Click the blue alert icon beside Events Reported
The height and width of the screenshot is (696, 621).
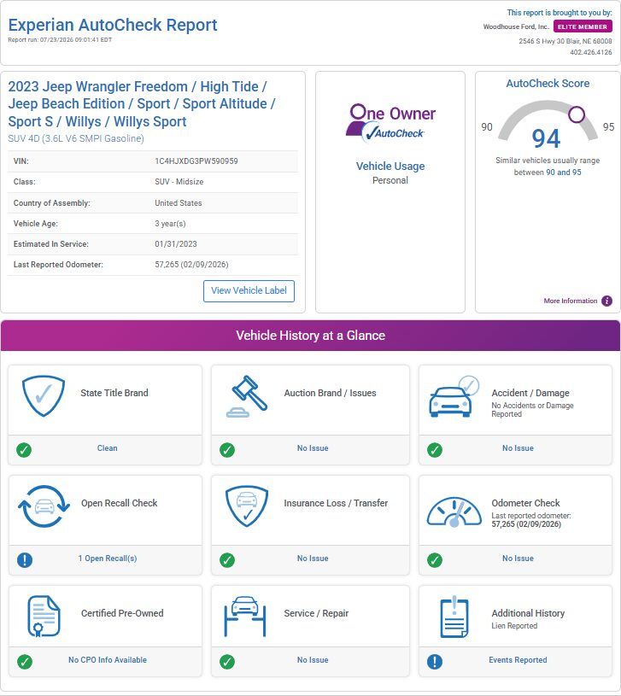pyautogui.click(x=435, y=661)
